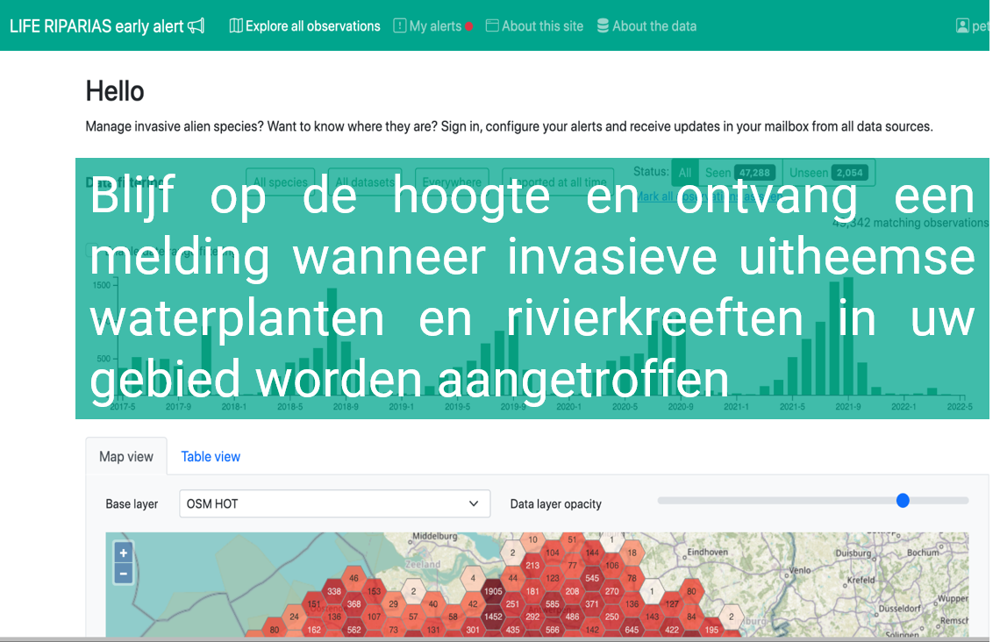The height and width of the screenshot is (642, 1007).
Task: Click the map hexagon labeled 153
Action: 374,591
